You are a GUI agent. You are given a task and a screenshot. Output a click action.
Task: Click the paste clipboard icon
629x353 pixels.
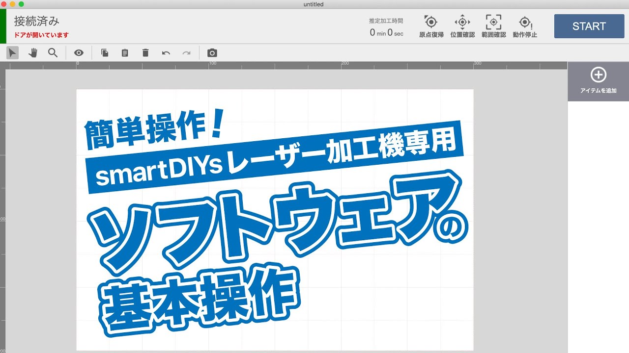pos(125,52)
